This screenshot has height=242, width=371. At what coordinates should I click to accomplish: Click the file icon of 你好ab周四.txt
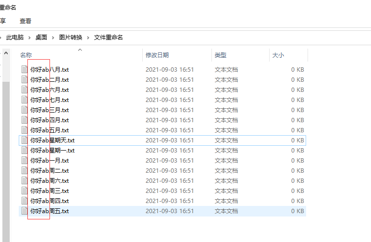tap(25, 201)
